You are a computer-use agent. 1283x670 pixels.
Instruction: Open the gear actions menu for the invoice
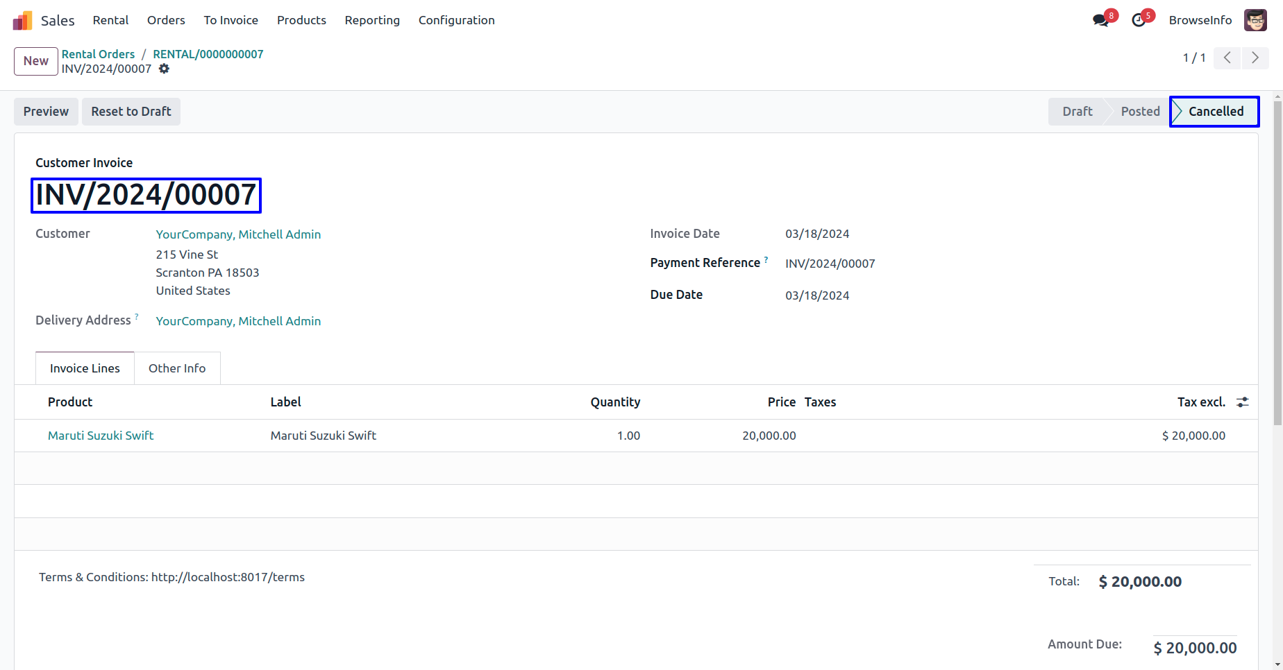pyautogui.click(x=164, y=69)
